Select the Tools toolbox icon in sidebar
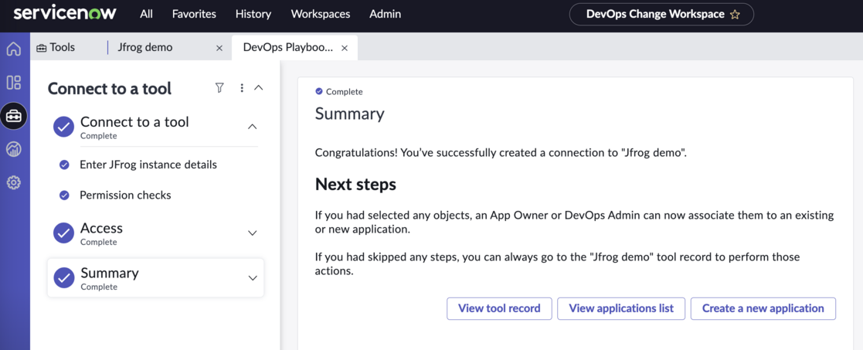Viewport: 863px width, 350px height. coord(14,116)
